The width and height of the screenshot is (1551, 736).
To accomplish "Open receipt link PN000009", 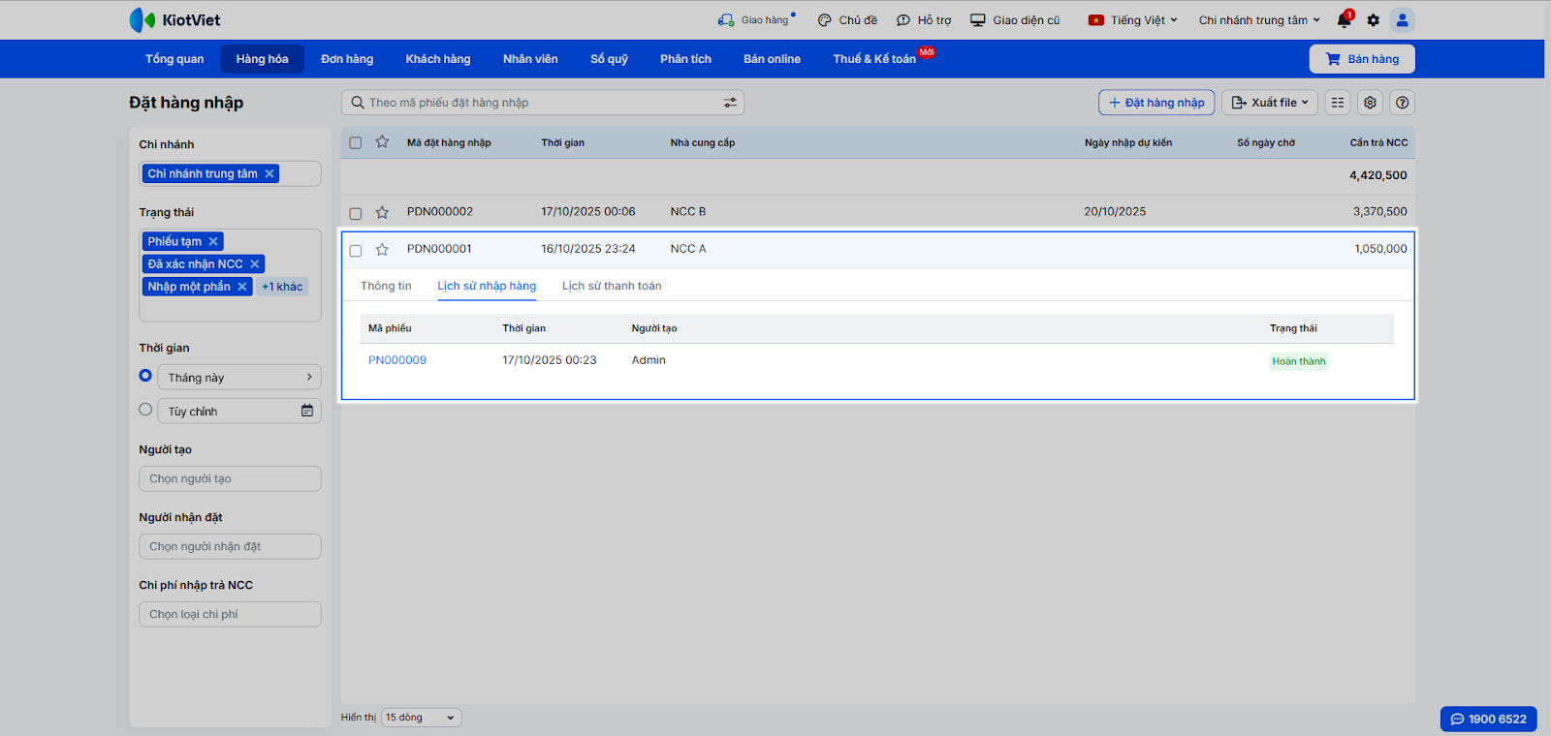I will [397, 360].
